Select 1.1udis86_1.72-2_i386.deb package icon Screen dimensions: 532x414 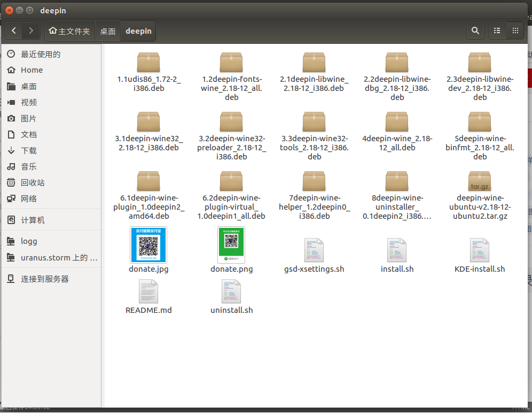(x=148, y=63)
